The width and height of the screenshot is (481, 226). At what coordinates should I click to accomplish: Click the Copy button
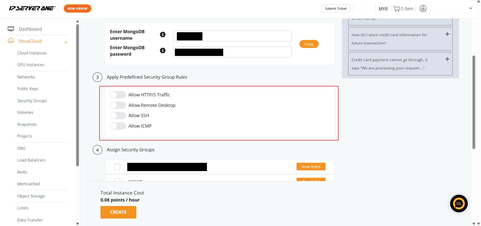pos(309,44)
